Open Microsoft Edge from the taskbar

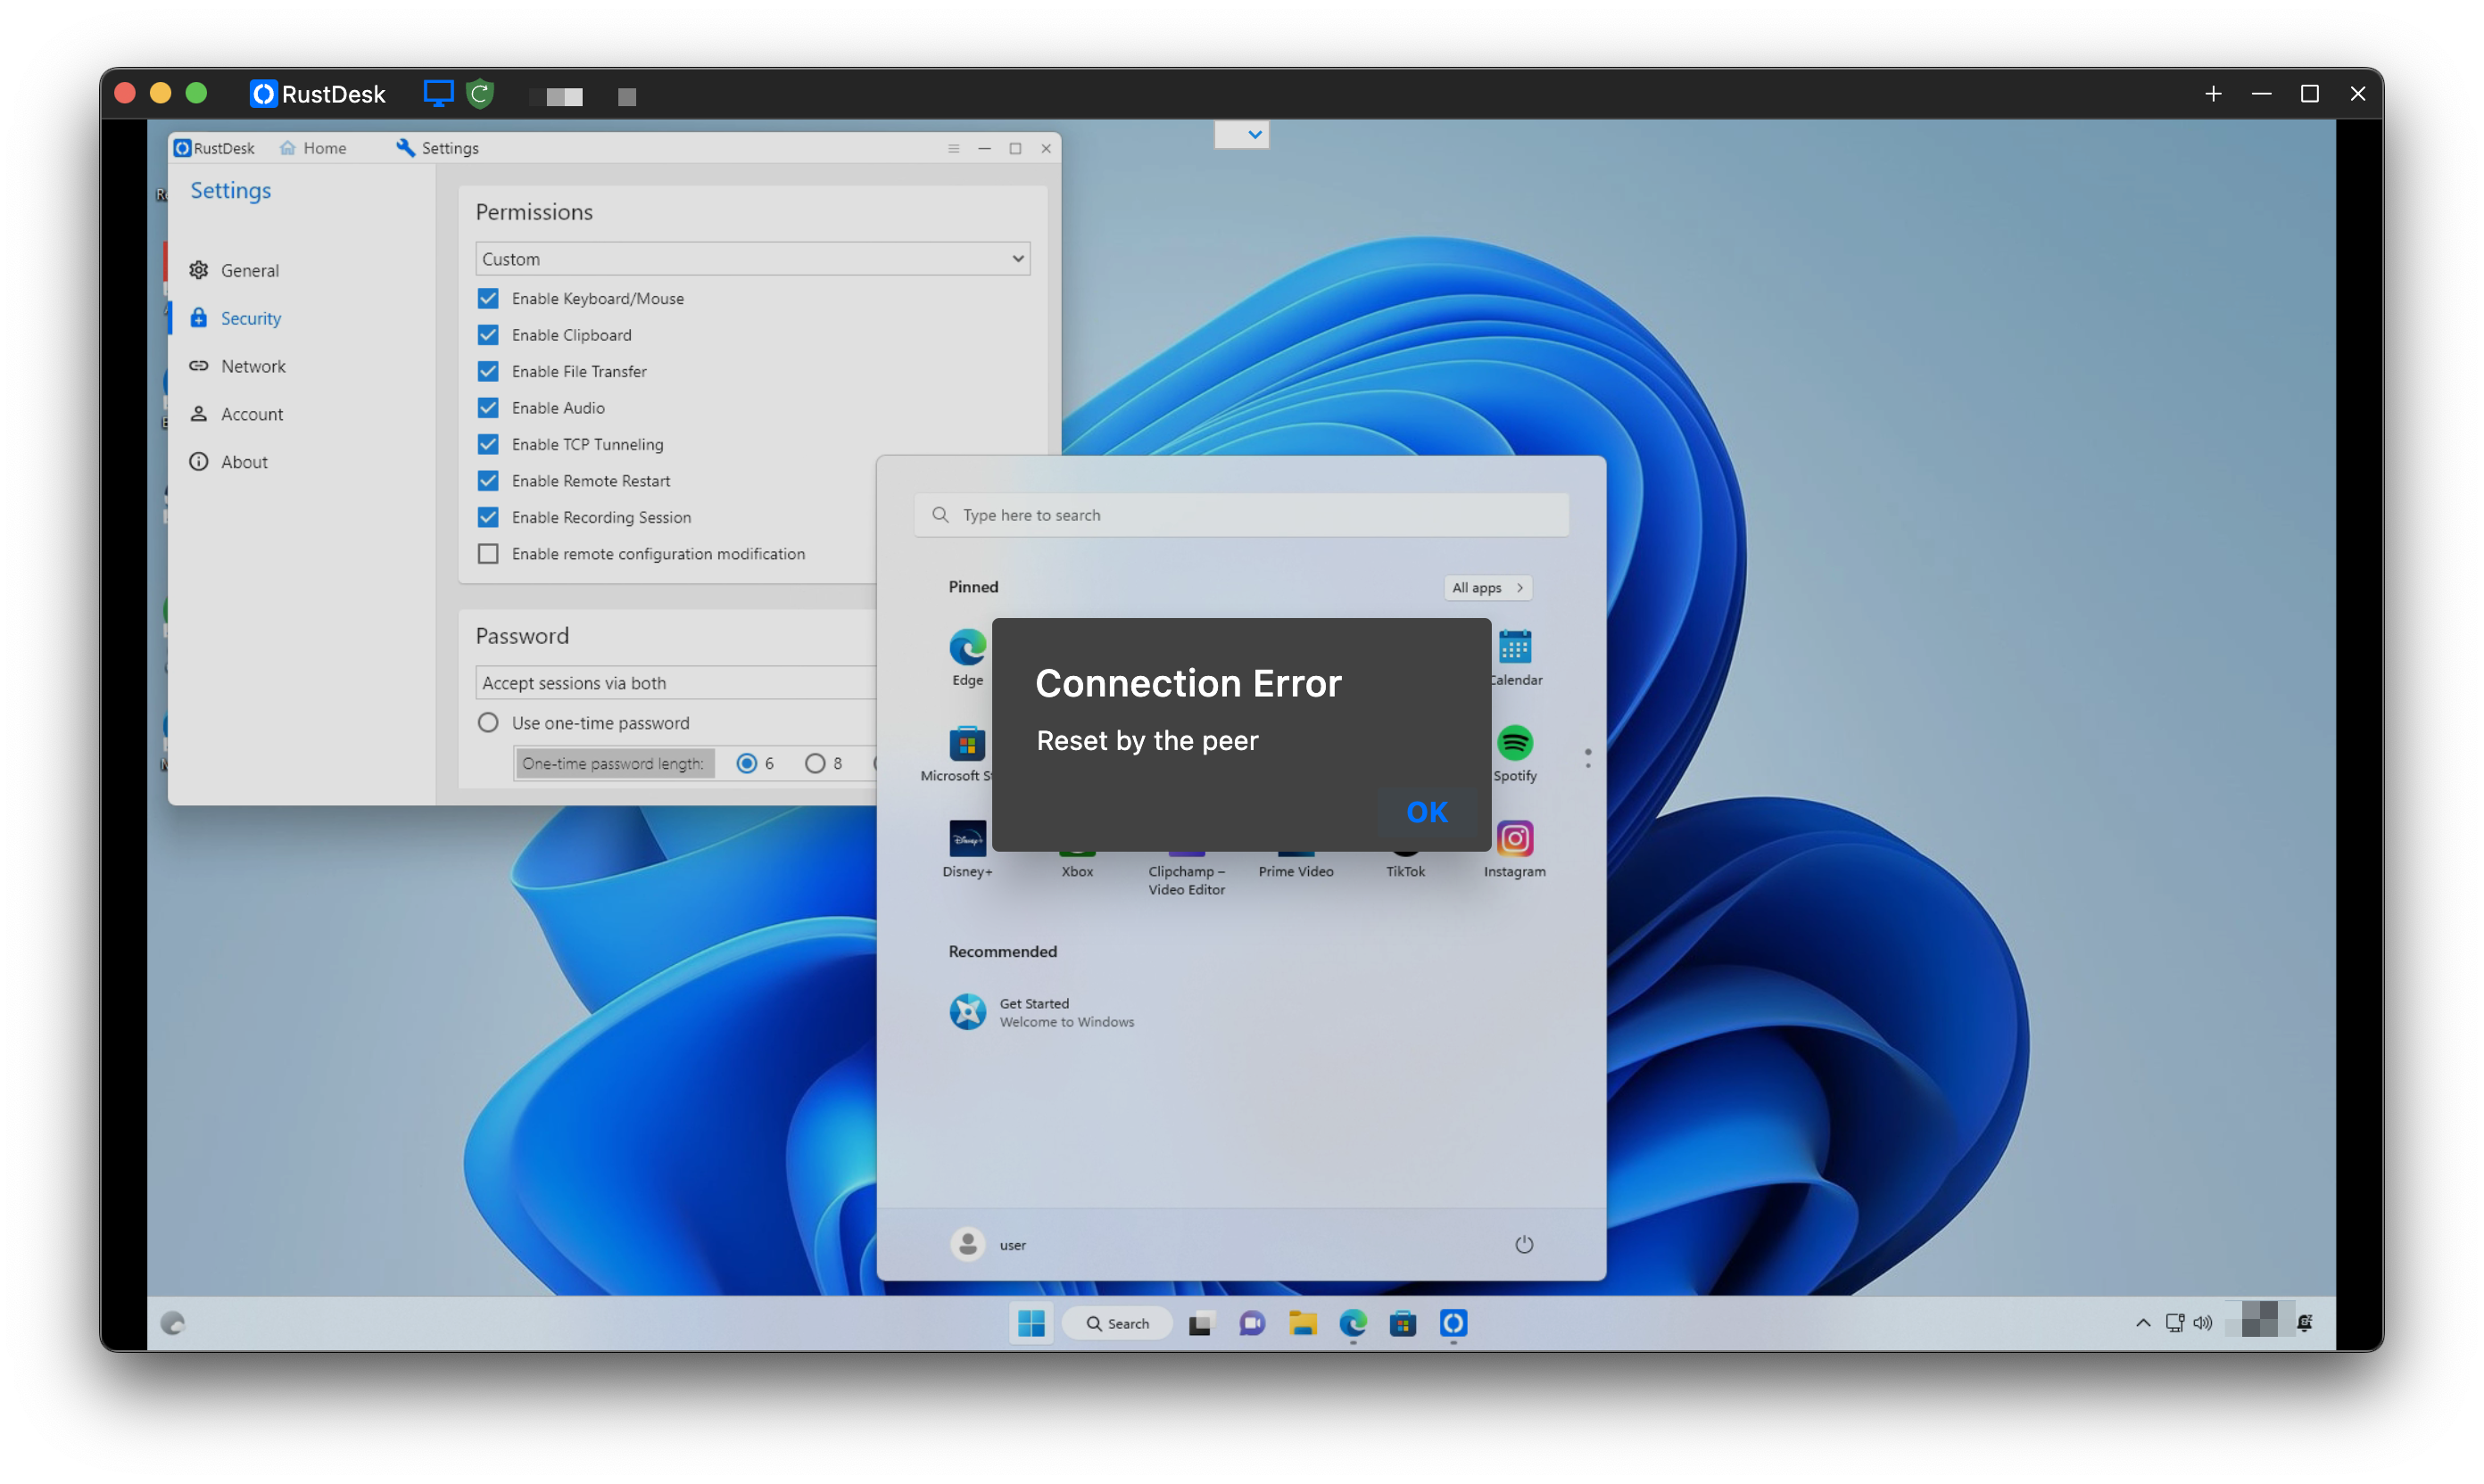(x=1353, y=1323)
